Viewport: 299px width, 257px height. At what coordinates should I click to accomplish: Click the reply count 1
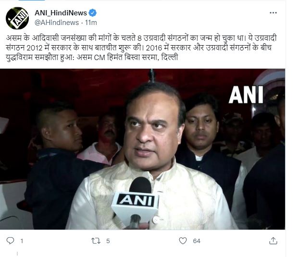22,241
